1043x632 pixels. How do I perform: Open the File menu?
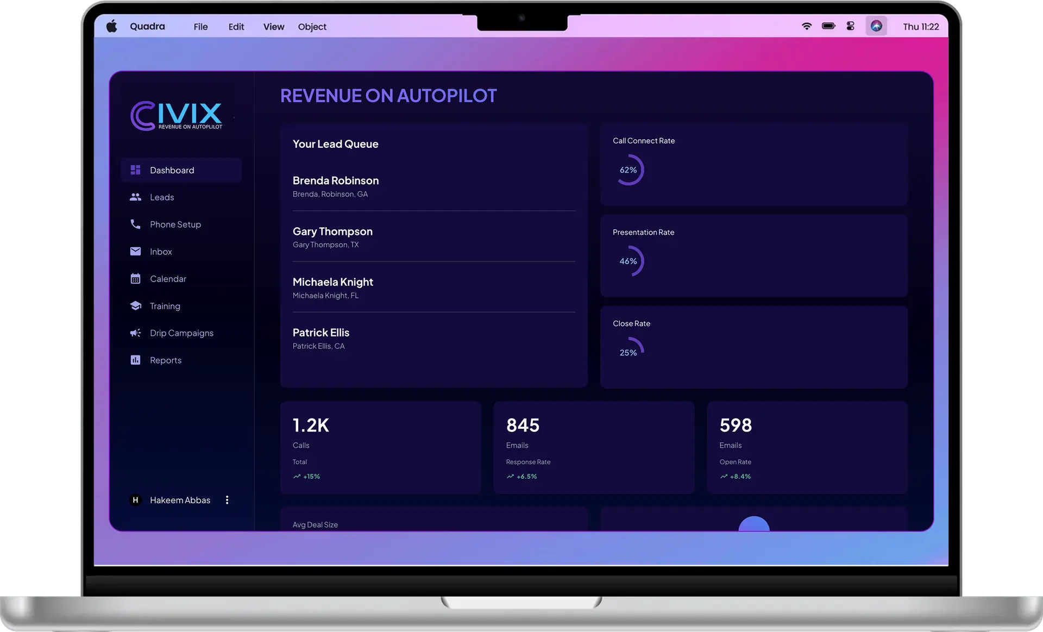(200, 27)
